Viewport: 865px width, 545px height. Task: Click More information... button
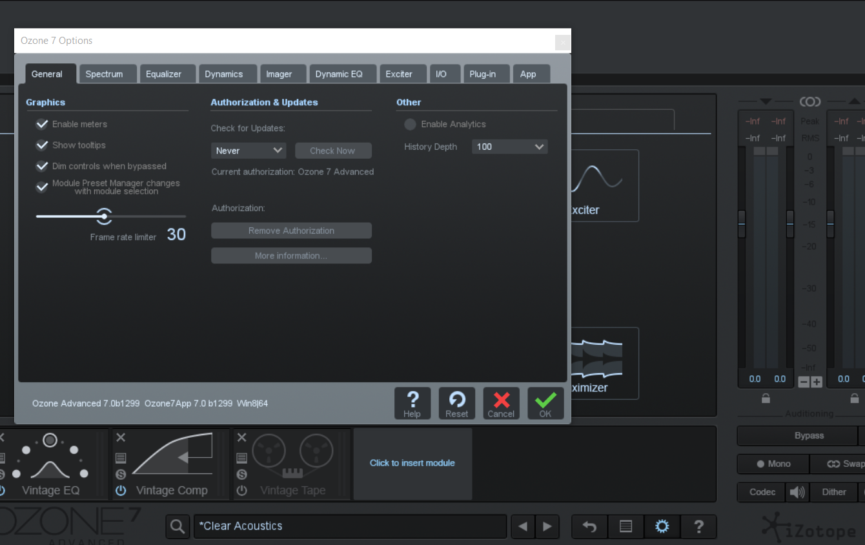coord(291,256)
